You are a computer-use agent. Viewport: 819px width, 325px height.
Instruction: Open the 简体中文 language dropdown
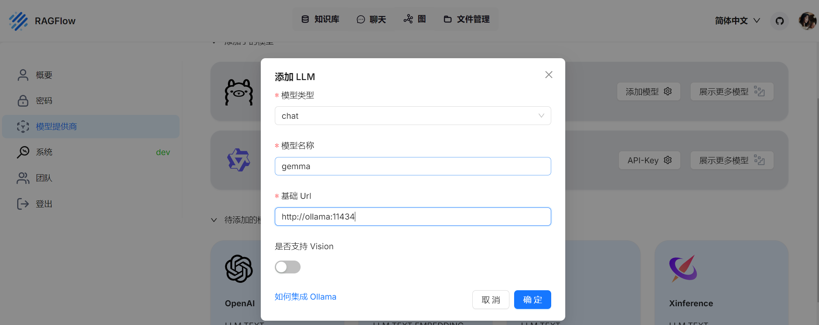pos(737,21)
